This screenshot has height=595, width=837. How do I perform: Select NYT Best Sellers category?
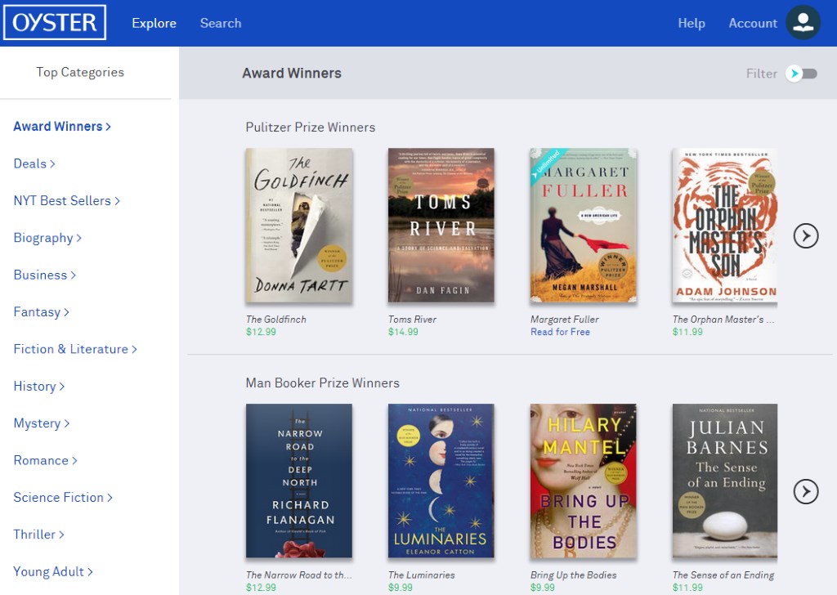pyautogui.click(x=67, y=200)
